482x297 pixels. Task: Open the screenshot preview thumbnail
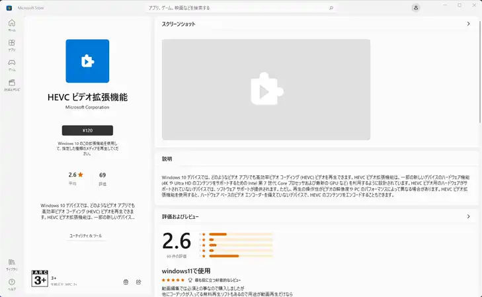coord(266,89)
